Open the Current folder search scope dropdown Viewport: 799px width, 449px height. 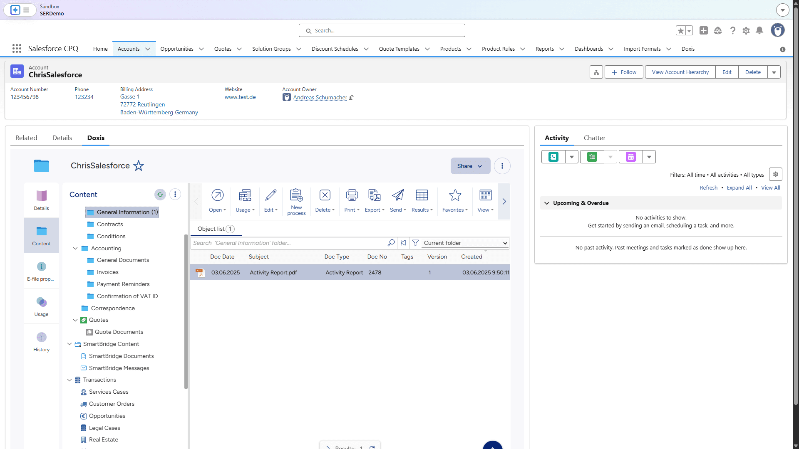tap(465, 243)
